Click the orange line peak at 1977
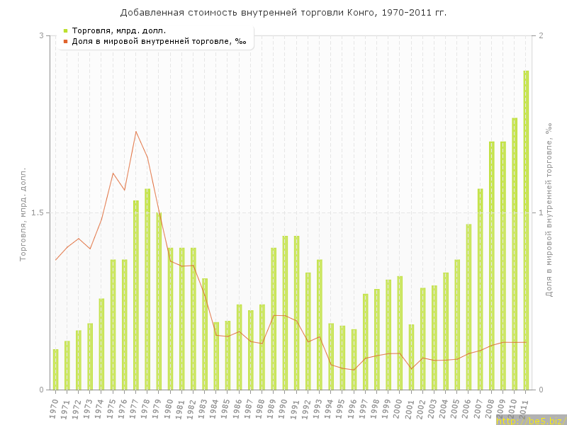This screenshot has width=567, height=425. click(136, 131)
